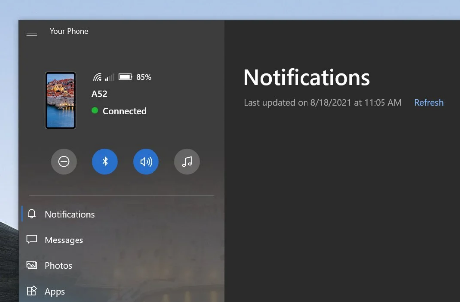
Task: Click the A52 device name
Action: (x=99, y=94)
